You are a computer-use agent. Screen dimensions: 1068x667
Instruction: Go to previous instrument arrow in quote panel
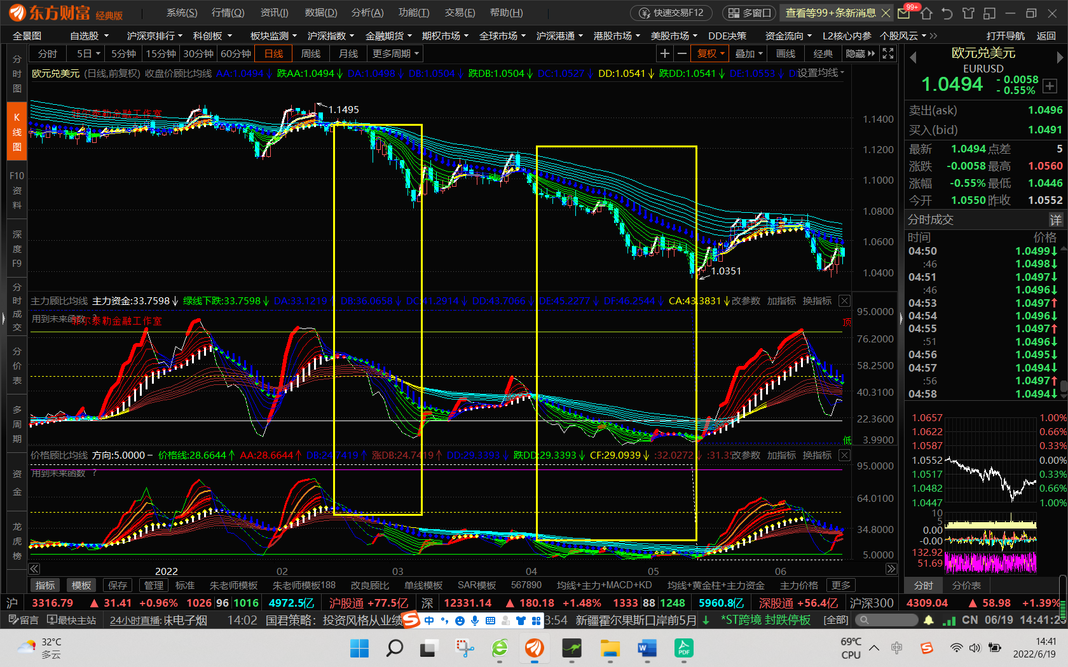pos(913,57)
